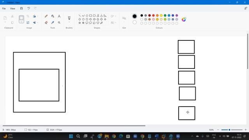The image size is (249, 140).
Task: Select the Magnifier tool
Action: [59, 23]
